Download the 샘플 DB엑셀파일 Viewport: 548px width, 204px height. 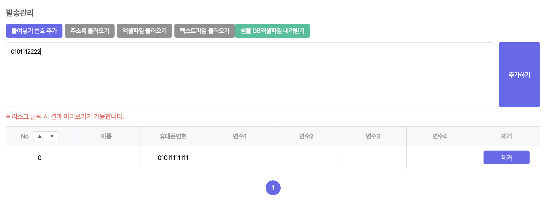(272, 31)
